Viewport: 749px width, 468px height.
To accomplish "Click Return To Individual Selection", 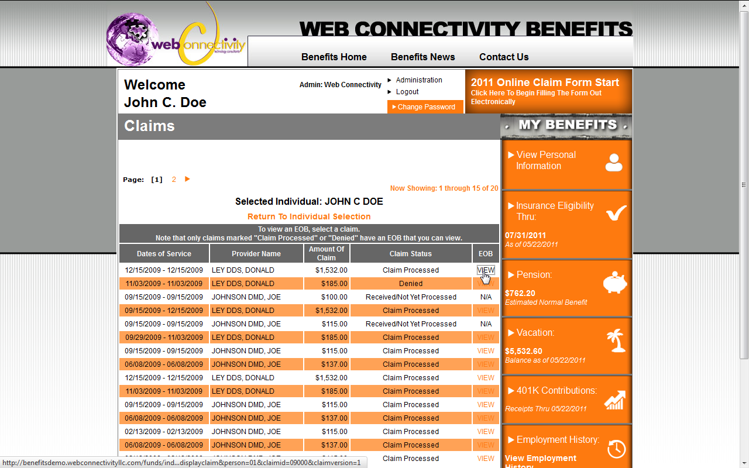I will [309, 216].
